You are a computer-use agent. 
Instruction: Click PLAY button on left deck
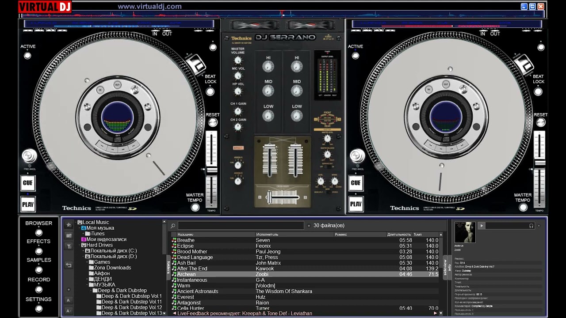28,204
